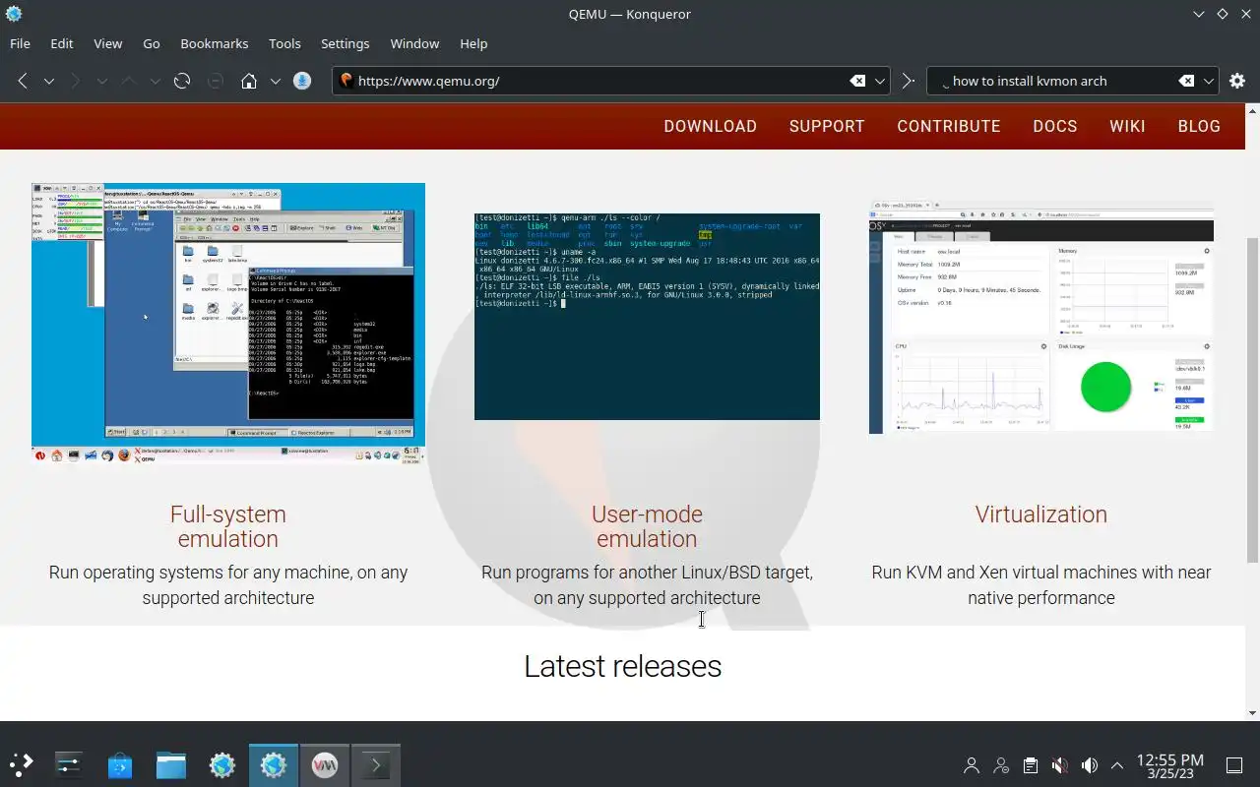Click the Show Desktop button
The height and width of the screenshot is (787, 1260).
pyautogui.click(x=1234, y=765)
